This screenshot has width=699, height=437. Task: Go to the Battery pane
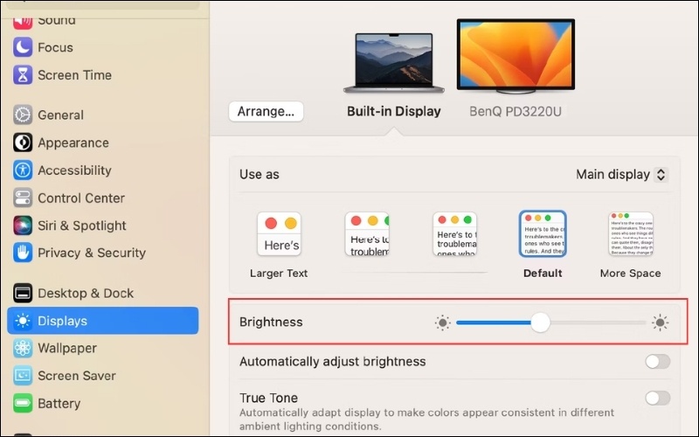pyautogui.click(x=102, y=404)
